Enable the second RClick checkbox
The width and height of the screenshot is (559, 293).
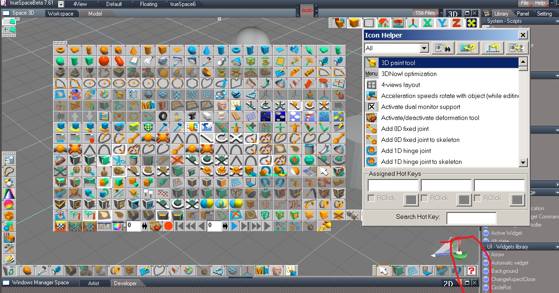pyautogui.click(x=424, y=198)
